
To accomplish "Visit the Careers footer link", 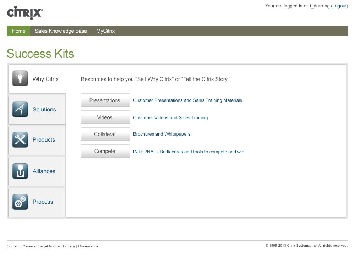I will point(29,246).
